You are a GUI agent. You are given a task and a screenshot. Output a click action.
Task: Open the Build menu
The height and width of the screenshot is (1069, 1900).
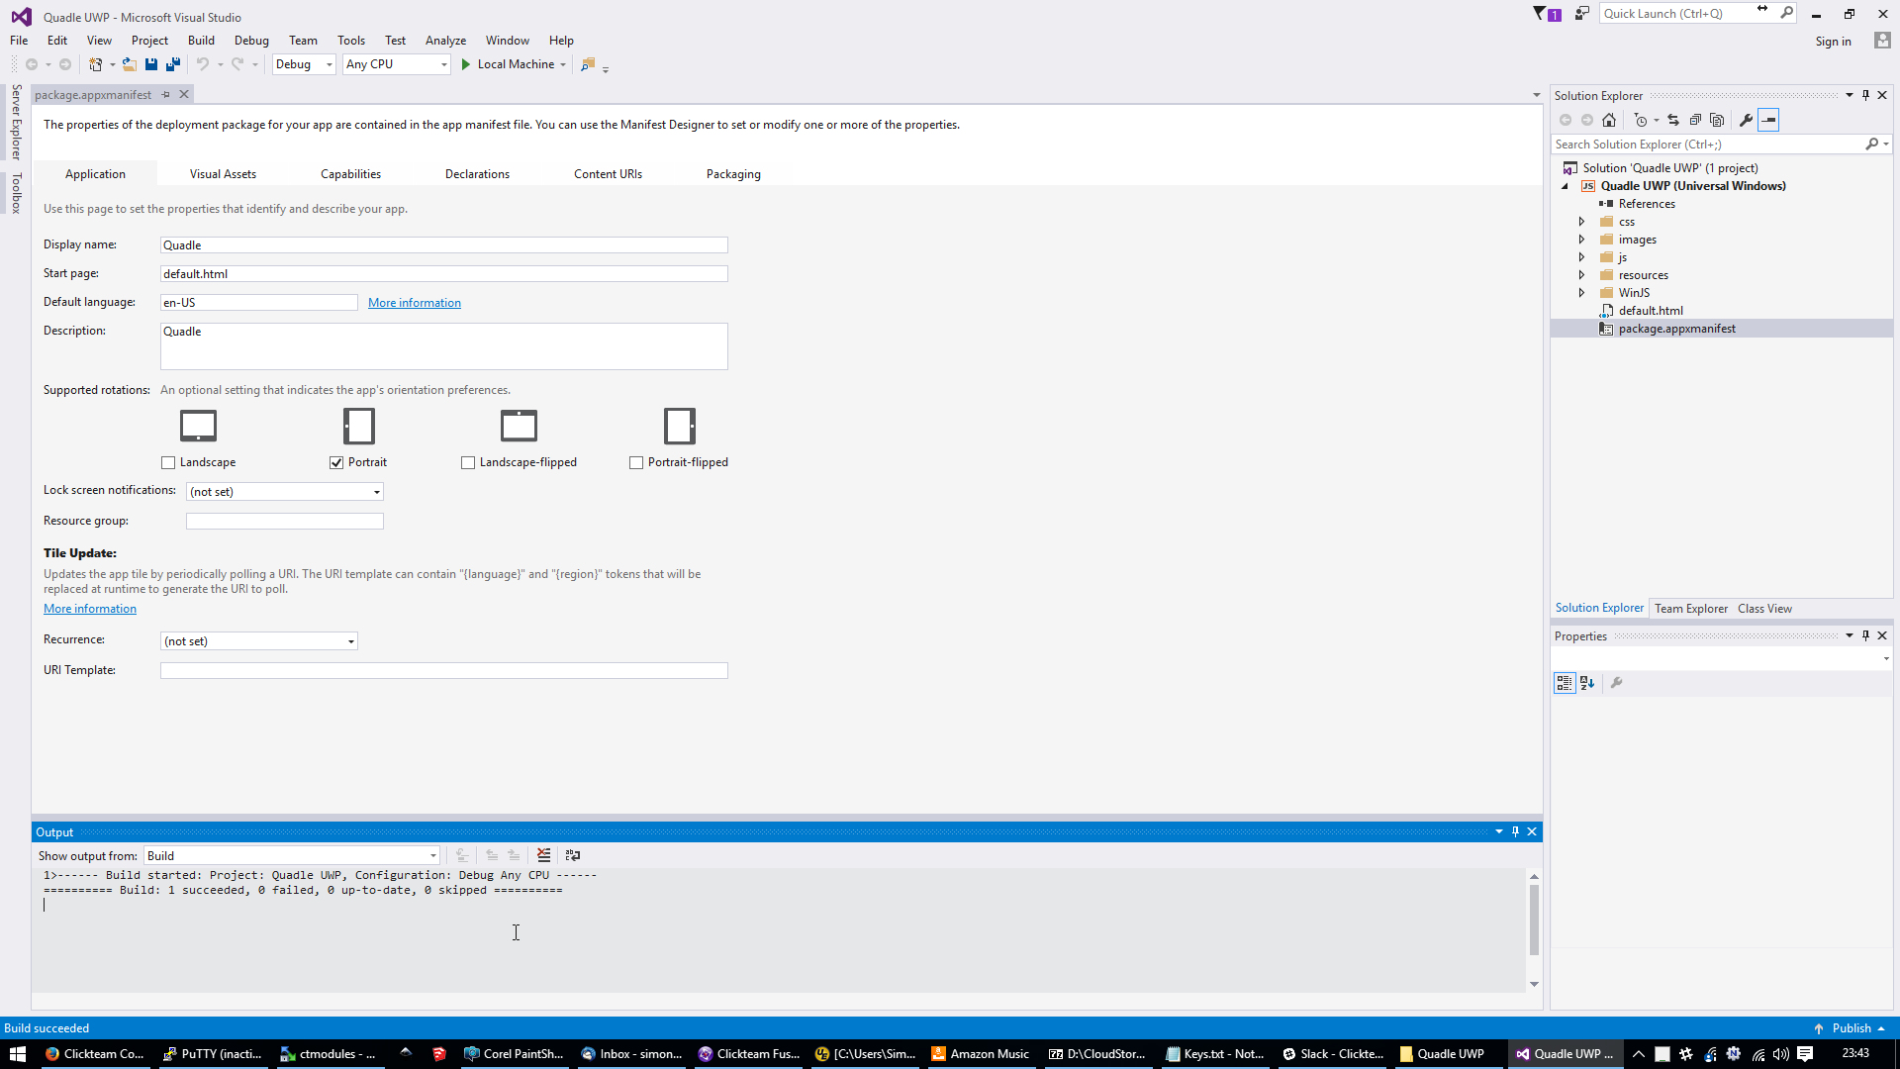coord(201,40)
